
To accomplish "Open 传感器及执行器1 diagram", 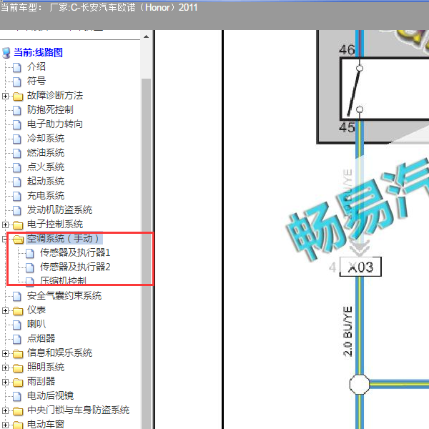I will coord(75,252).
